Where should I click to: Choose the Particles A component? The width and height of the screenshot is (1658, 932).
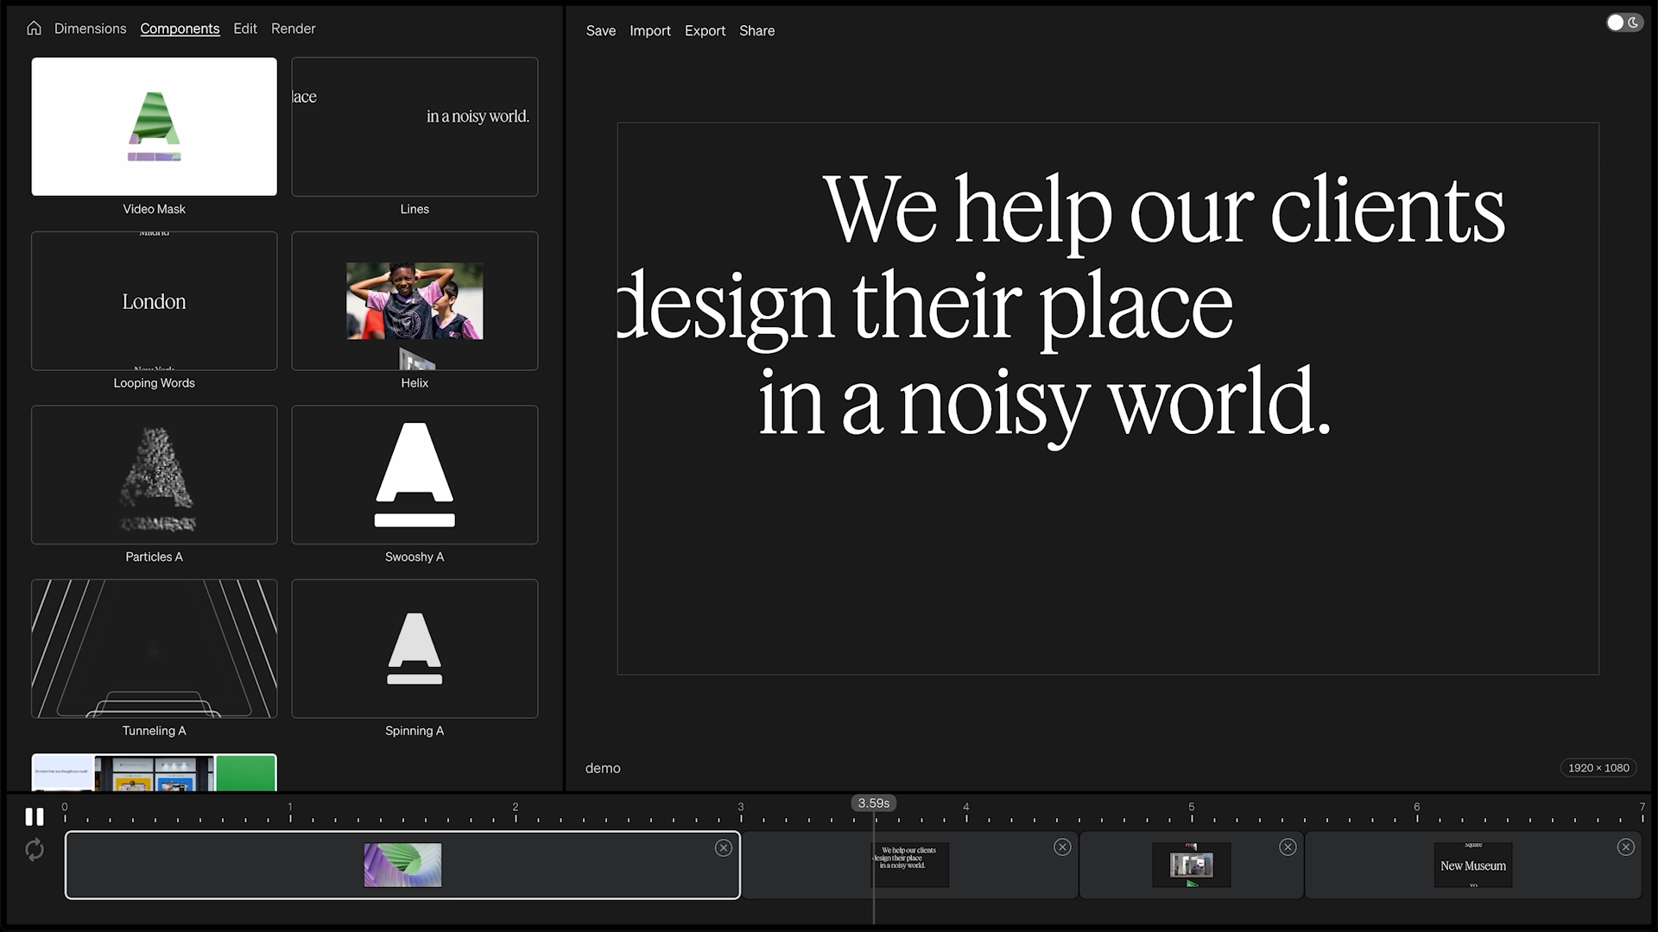click(154, 475)
